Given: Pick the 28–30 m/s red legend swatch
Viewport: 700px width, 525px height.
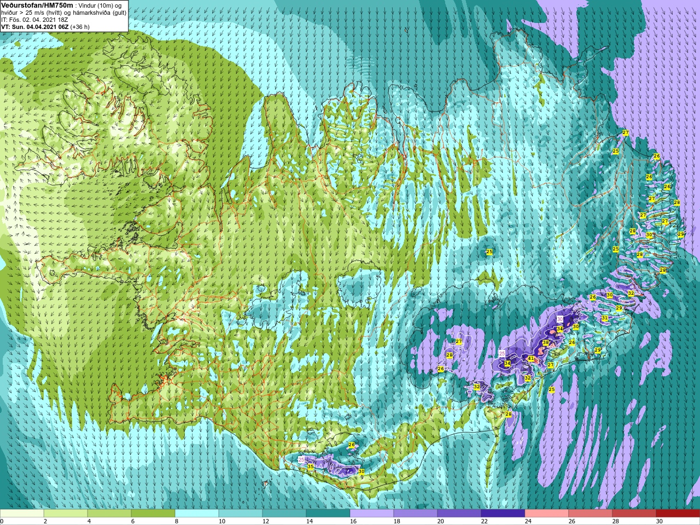Looking at the screenshot, I should [634, 514].
